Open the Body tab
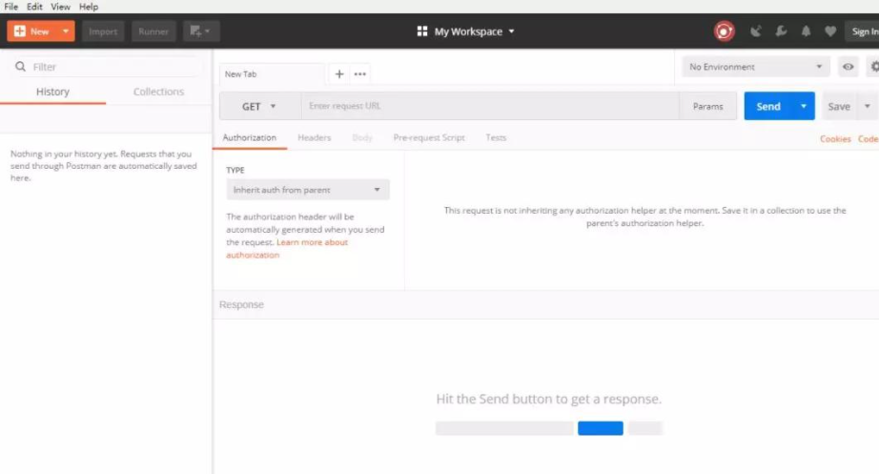Image resolution: width=879 pixels, height=474 pixels. (362, 138)
